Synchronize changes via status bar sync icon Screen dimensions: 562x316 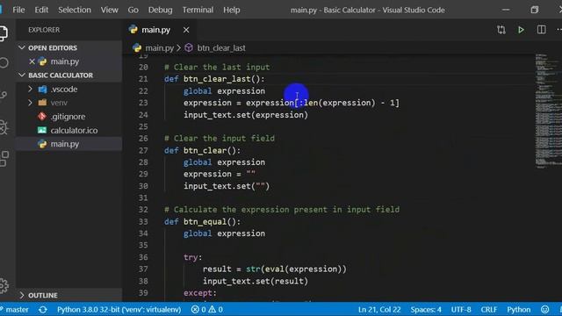(43, 309)
